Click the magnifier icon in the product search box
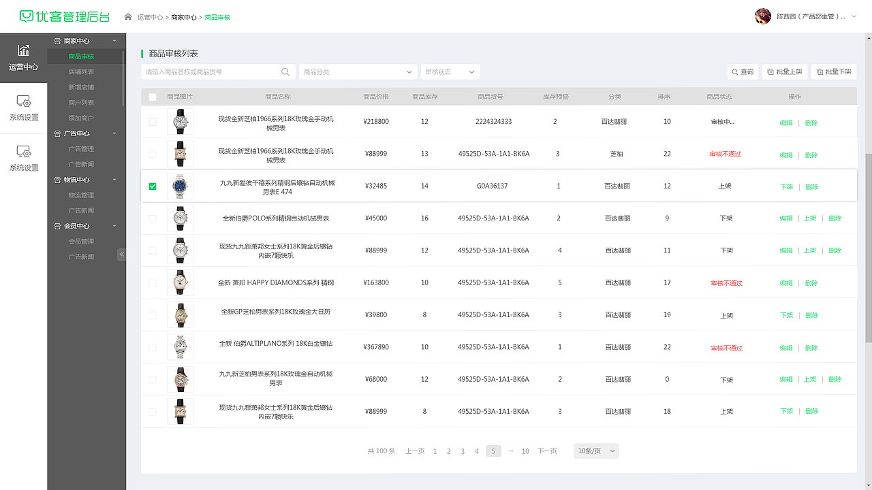Viewport: 872px width, 490px height. (285, 71)
